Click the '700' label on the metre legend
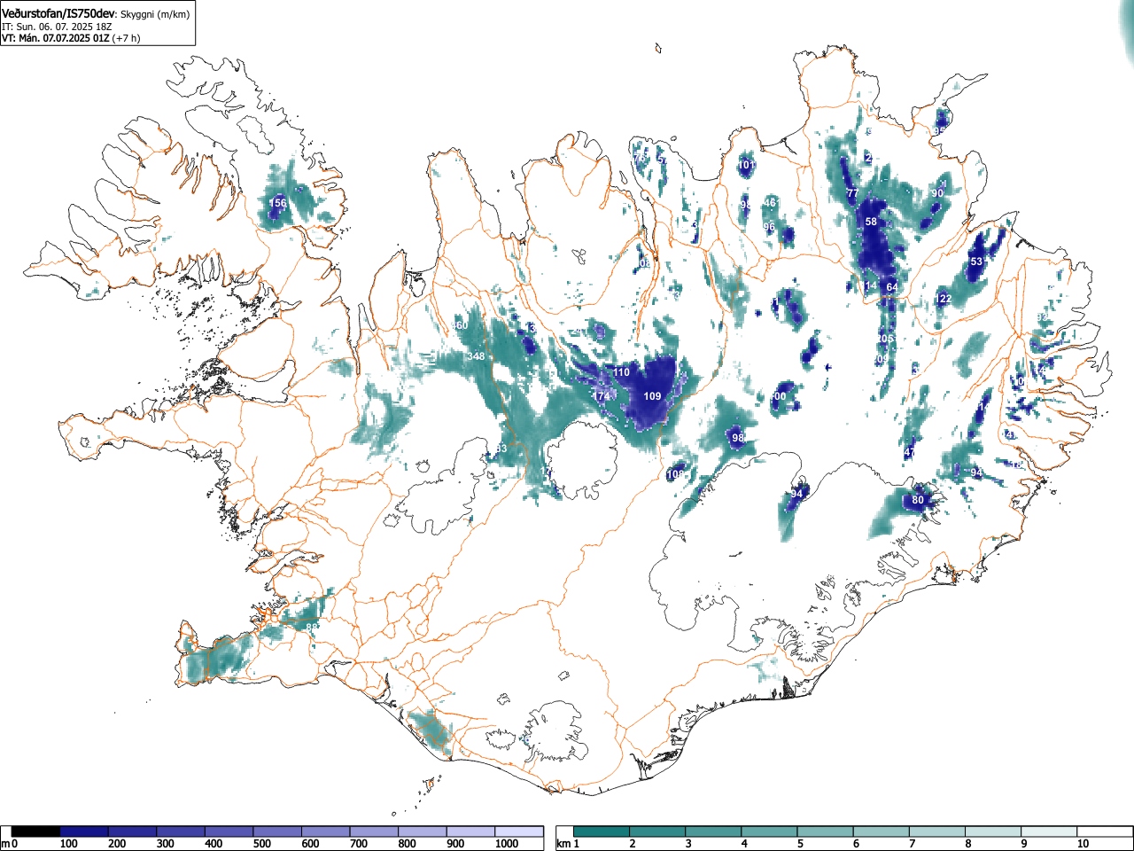Viewport: 1134px width, 851px height. pos(359,844)
